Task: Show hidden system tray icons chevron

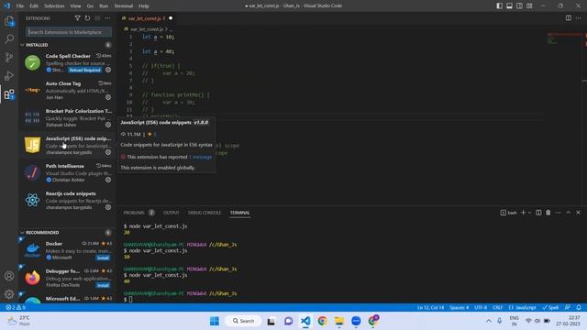Action: (x=489, y=321)
